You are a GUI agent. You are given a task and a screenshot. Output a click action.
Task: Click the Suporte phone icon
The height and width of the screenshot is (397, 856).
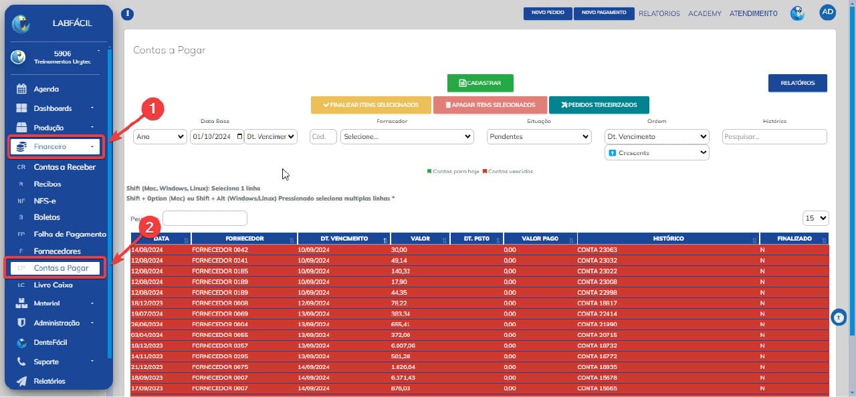point(21,362)
